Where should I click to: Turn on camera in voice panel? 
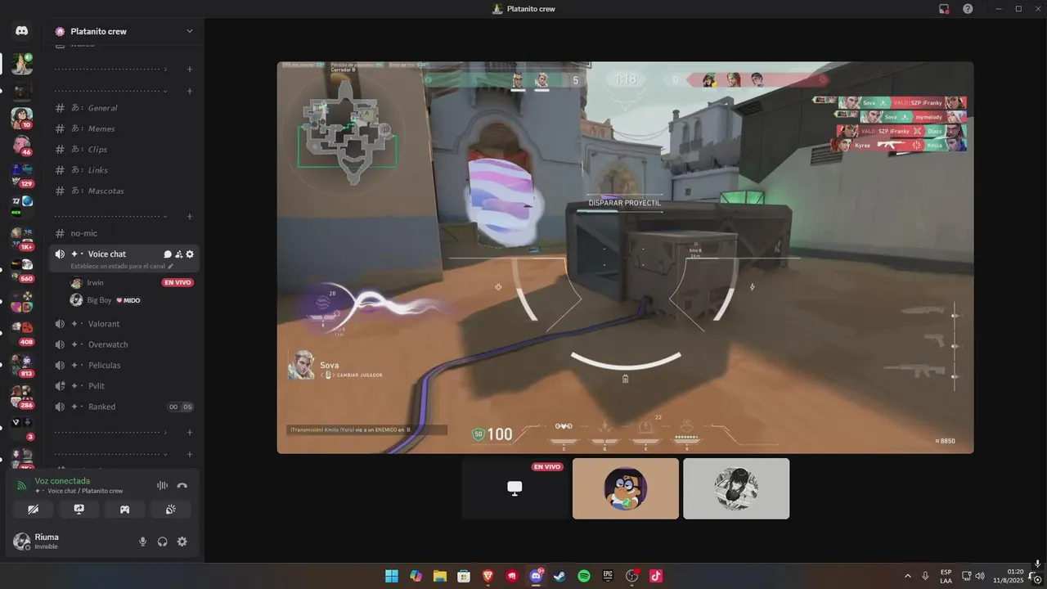(x=34, y=509)
